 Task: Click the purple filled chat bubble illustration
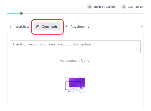pyautogui.click(x=77, y=83)
